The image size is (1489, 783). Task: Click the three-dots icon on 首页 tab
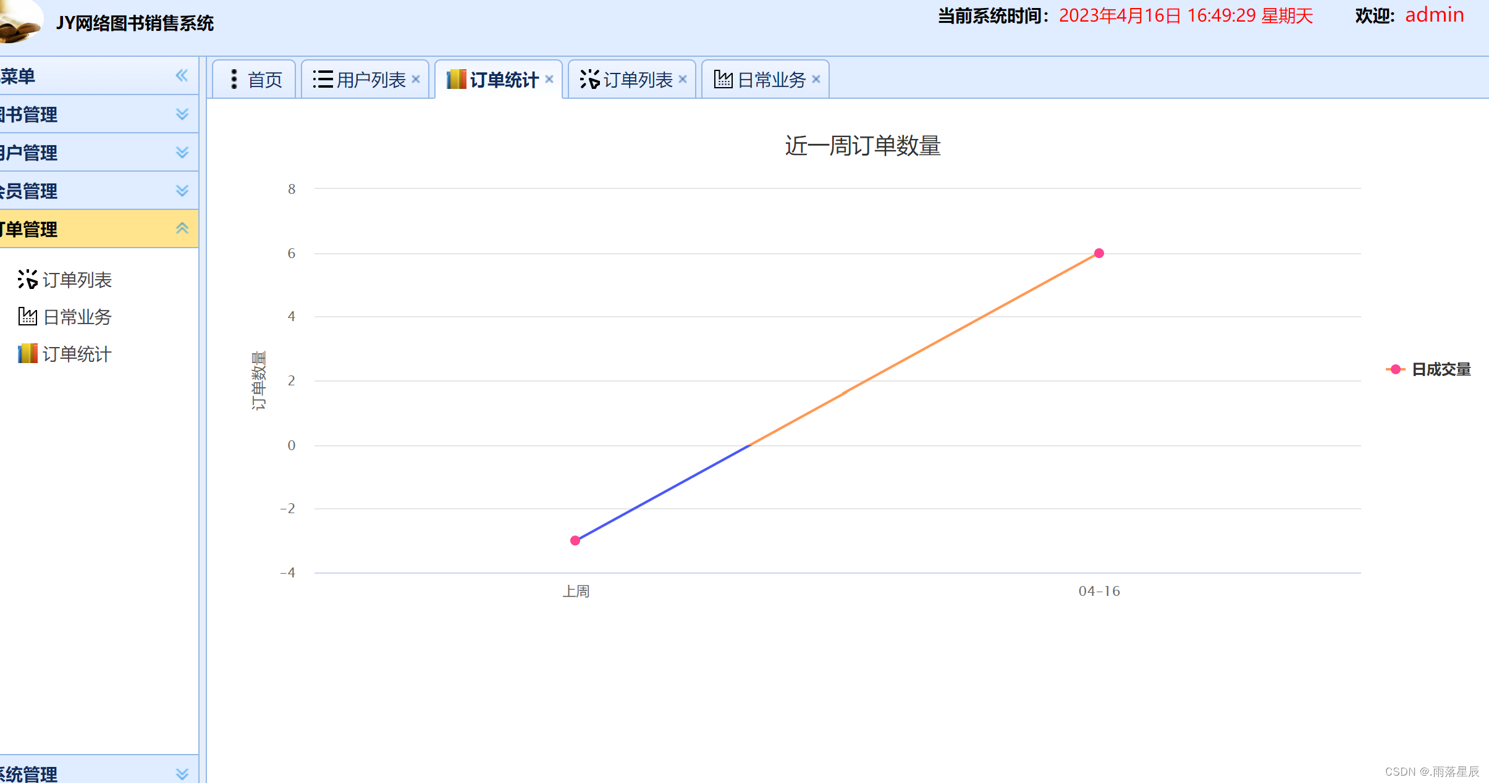tap(234, 79)
